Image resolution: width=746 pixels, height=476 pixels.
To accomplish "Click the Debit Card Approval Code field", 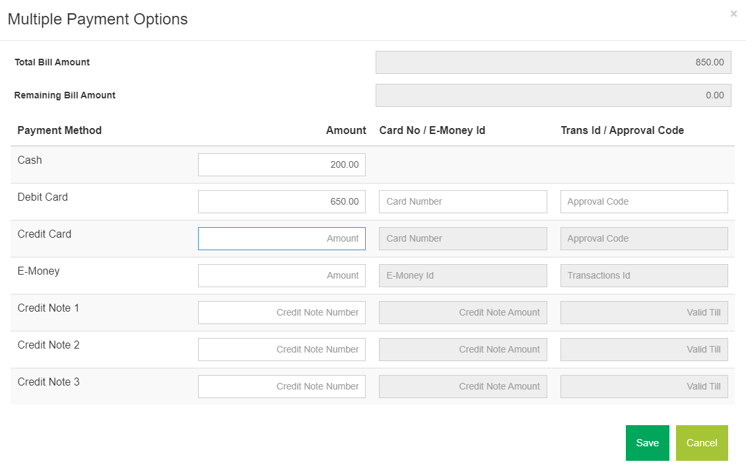I will [x=644, y=202].
